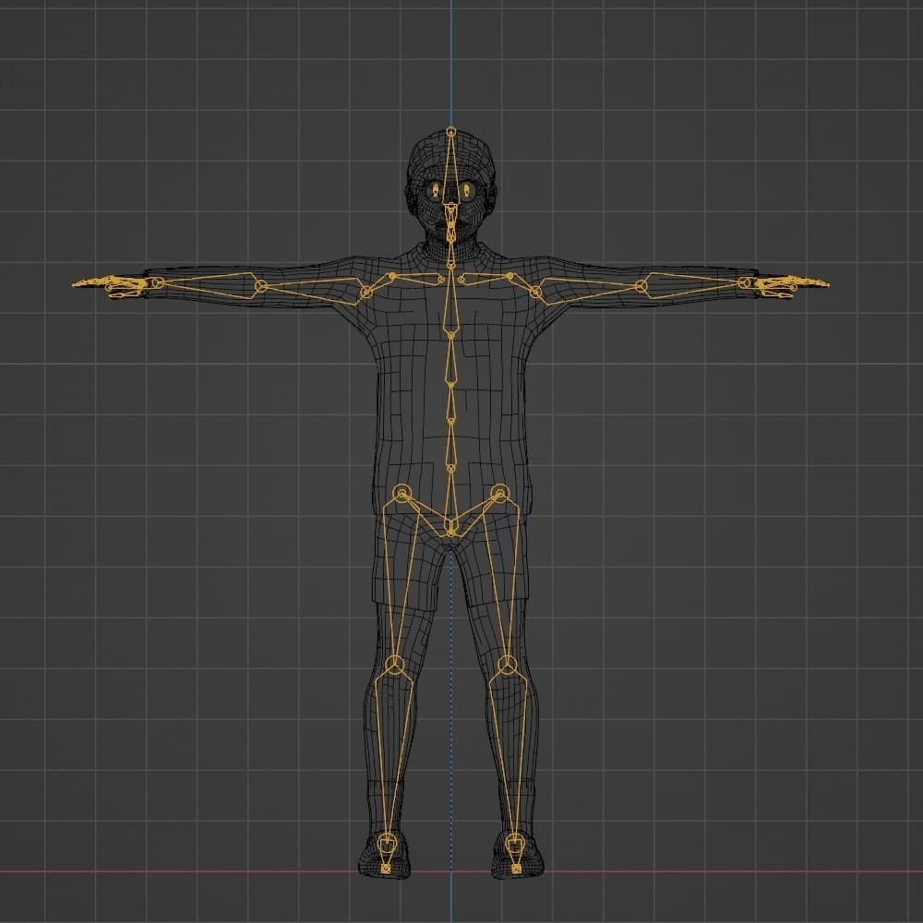Viewport: 923px width, 923px height.
Task: Select character's left clavicle bone
Action: coord(485,278)
